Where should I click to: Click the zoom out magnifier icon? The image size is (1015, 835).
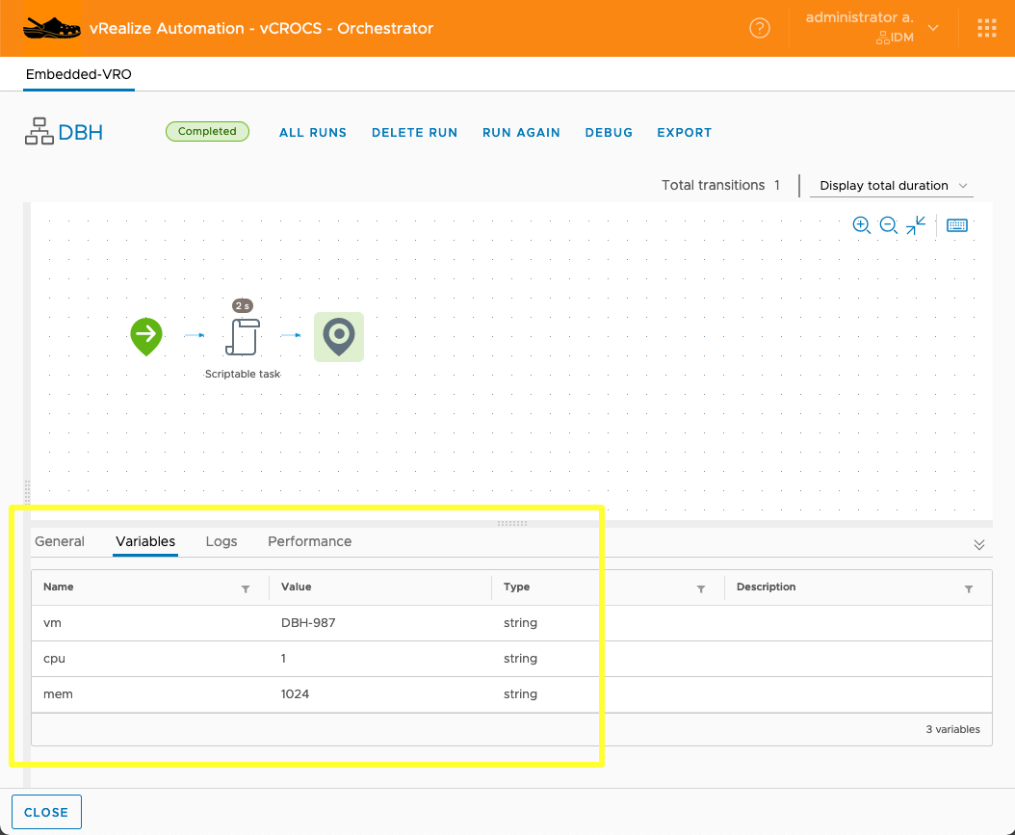(888, 225)
